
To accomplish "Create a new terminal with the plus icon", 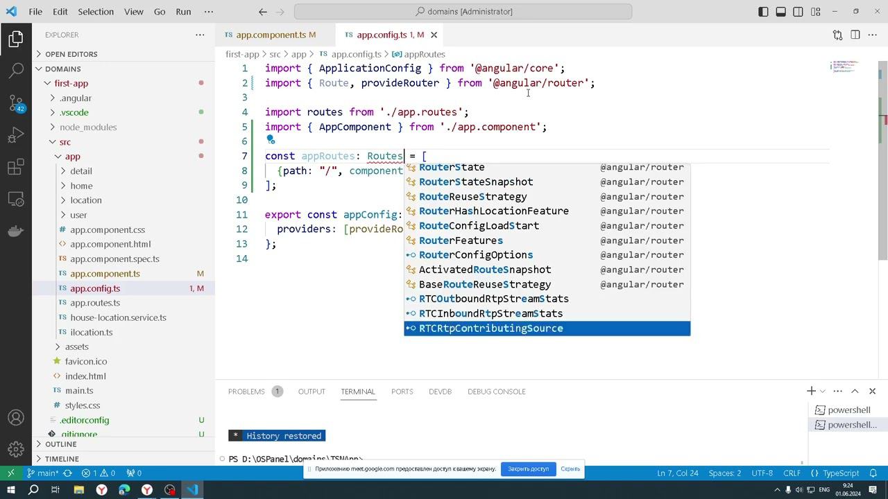I will [x=811, y=392].
